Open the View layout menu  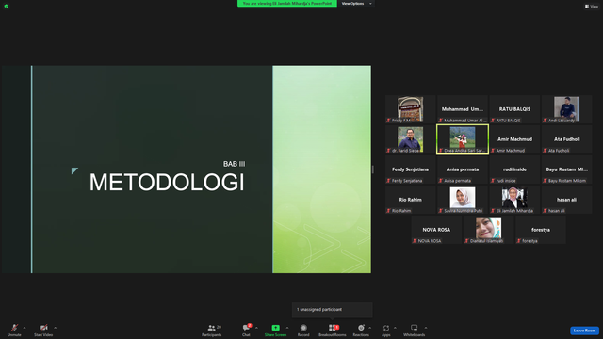point(592,7)
